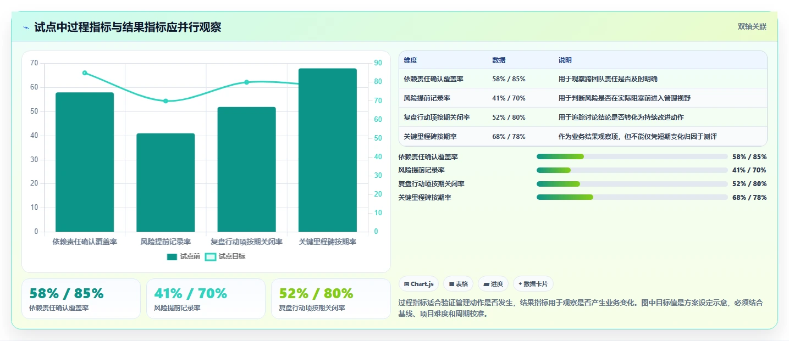The width and height of the screenshot is (789, 341).
Task: Click the 52% / 80% table cell
Action: click(509, 118)
